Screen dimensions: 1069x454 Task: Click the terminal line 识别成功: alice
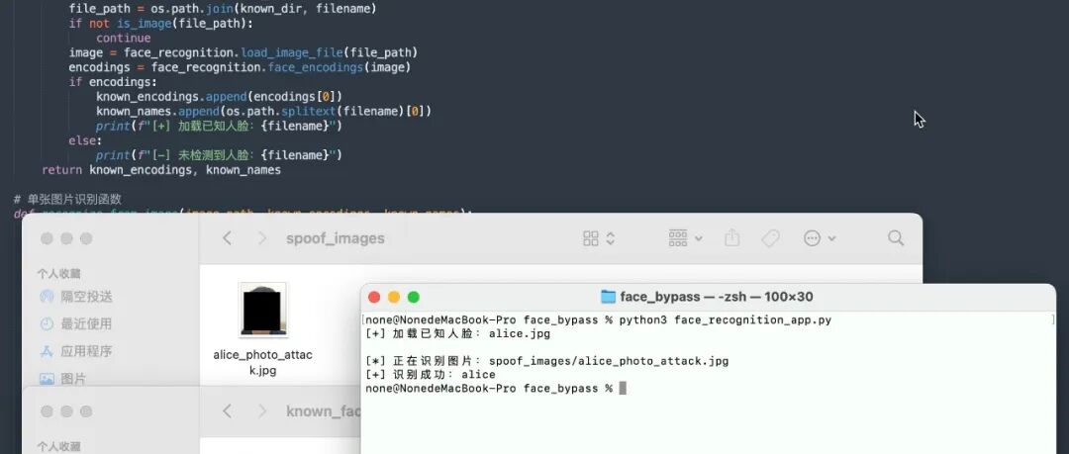click(x=431, y=374)
